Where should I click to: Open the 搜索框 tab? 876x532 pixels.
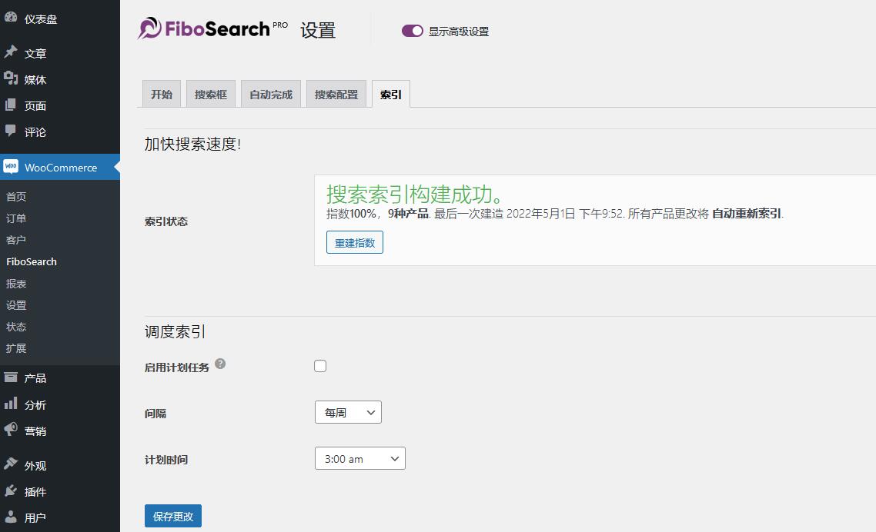click(211, 95)
